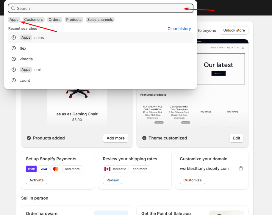Select recent search 'vimotia'

pos(101,59)
